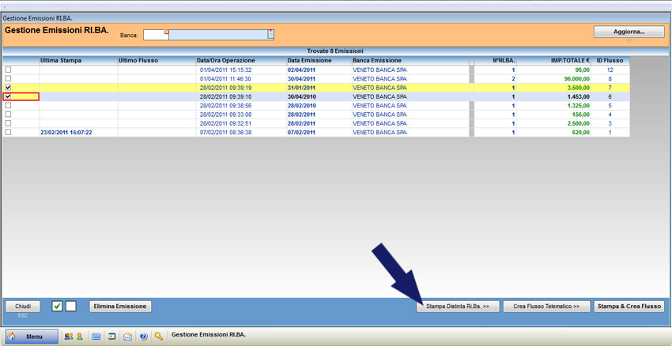The height and width of the screenshot is (346, 672).
Task: Click the Crea Flusso Telematico button
Action: pyautogui.click(x=546, y=306)
